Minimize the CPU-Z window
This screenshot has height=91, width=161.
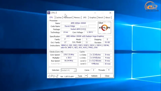[x=95, y=13]
